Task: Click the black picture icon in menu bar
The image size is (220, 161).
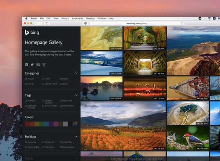Action: [200, 18]
